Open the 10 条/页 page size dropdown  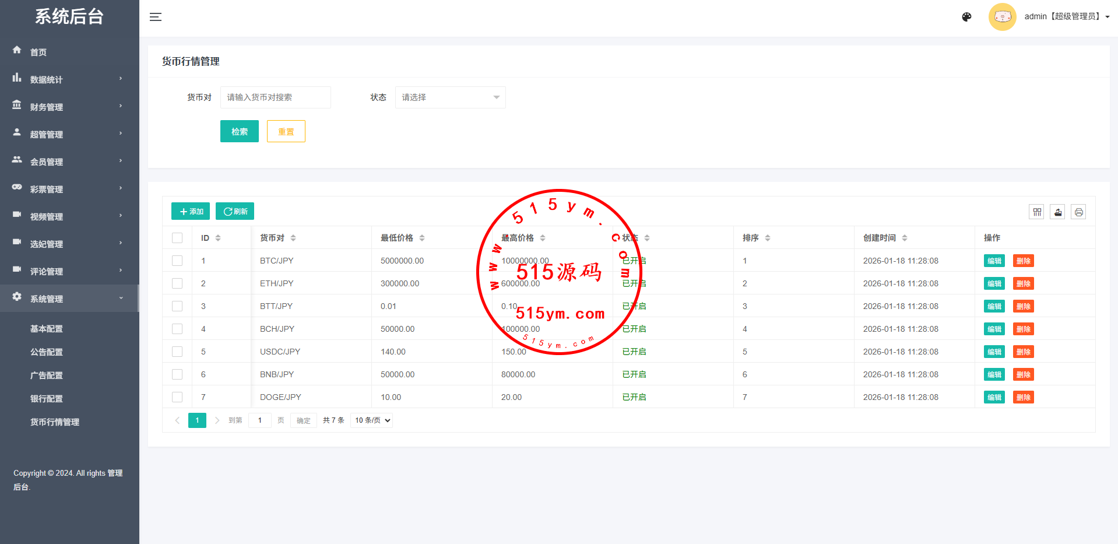click(371, 420)
